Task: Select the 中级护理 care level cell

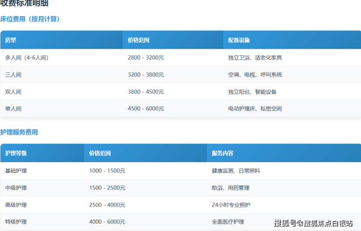Action: (x=16, y=188)
